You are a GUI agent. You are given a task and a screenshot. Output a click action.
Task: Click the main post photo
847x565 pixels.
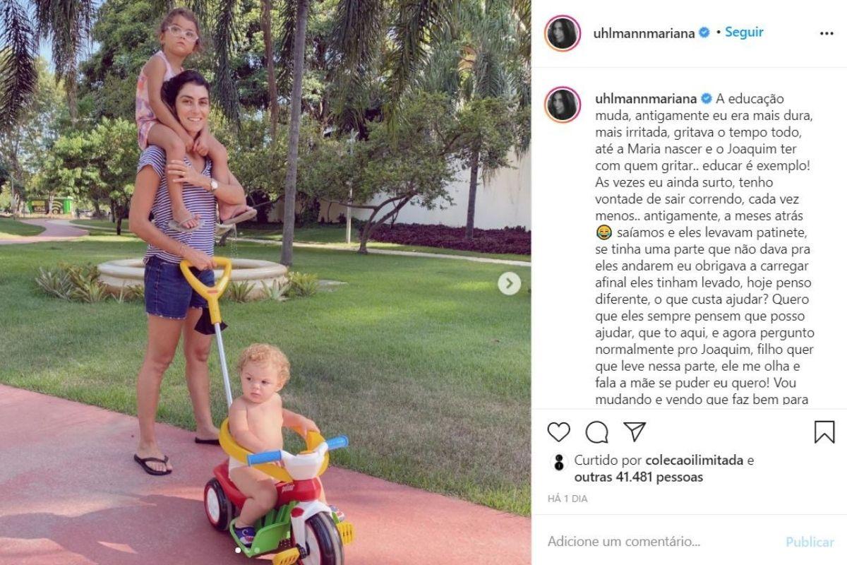(265, 282)
